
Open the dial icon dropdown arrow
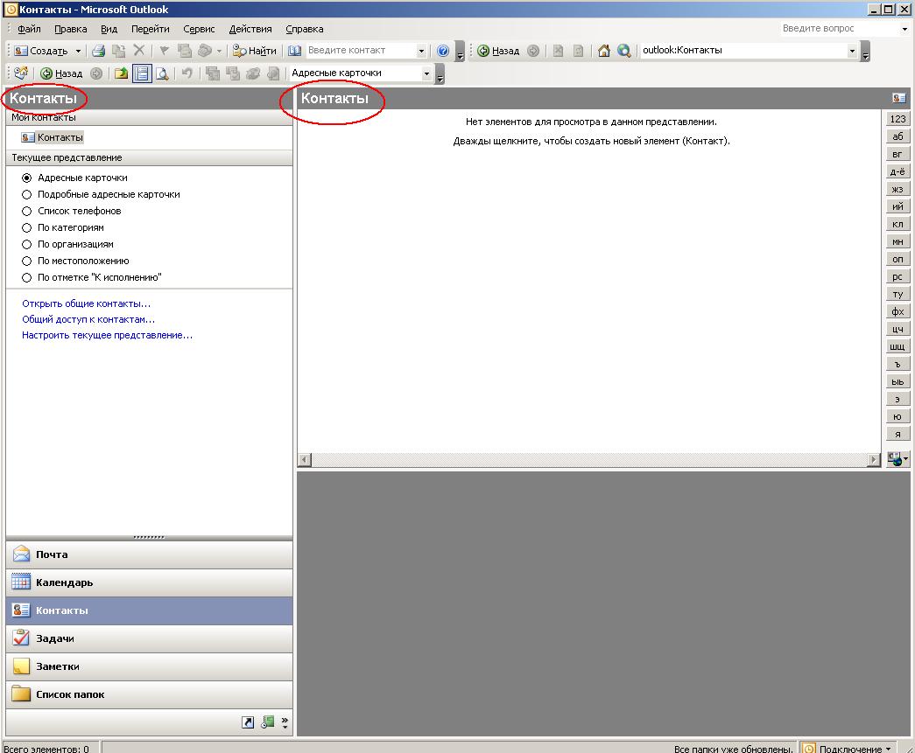pos(220,51)
